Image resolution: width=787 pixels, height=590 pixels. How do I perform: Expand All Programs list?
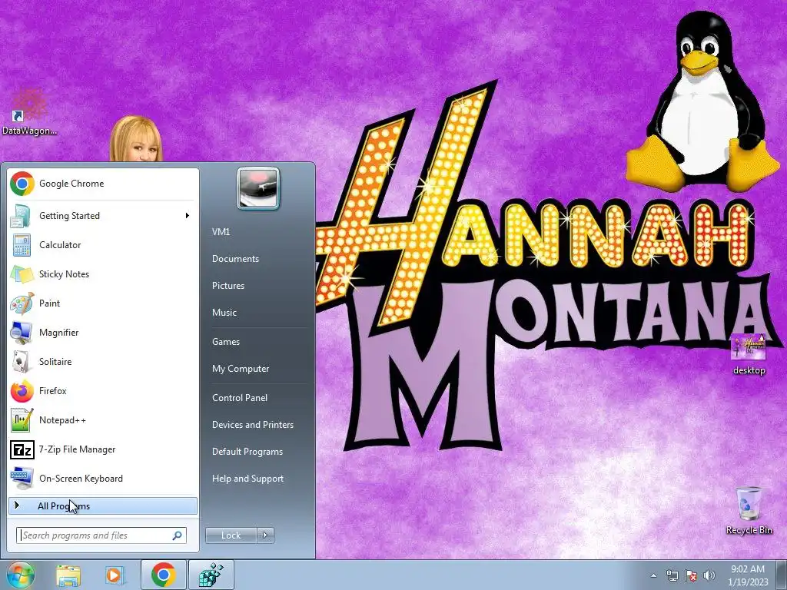[103, 505]
